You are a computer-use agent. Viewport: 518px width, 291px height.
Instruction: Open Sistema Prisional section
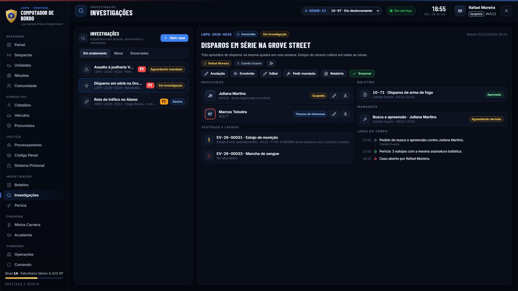34,165
